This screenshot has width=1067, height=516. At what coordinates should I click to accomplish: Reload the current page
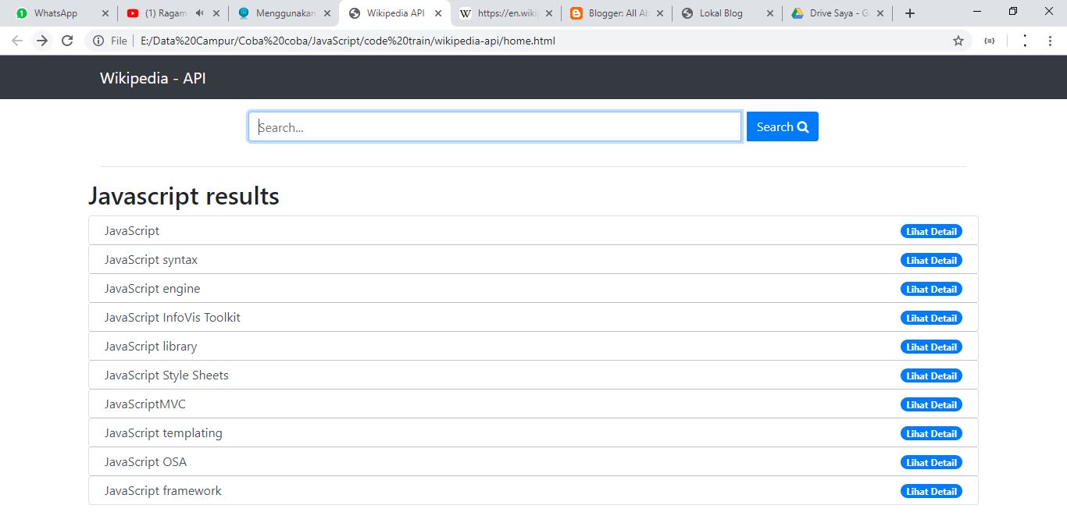coord(67,41)
